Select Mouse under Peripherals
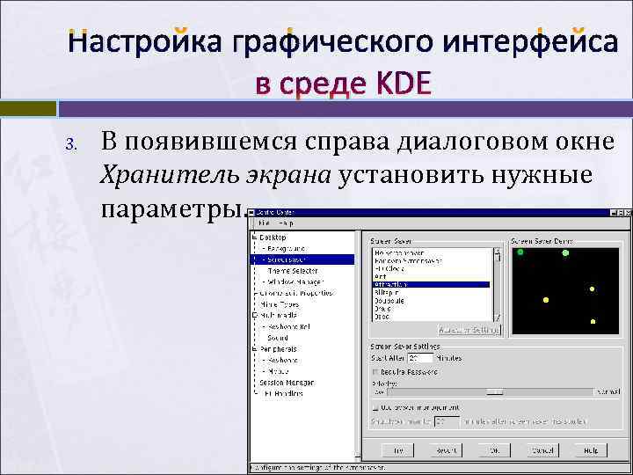The height and width of the screenshot is (475, 633). point(278,371)
